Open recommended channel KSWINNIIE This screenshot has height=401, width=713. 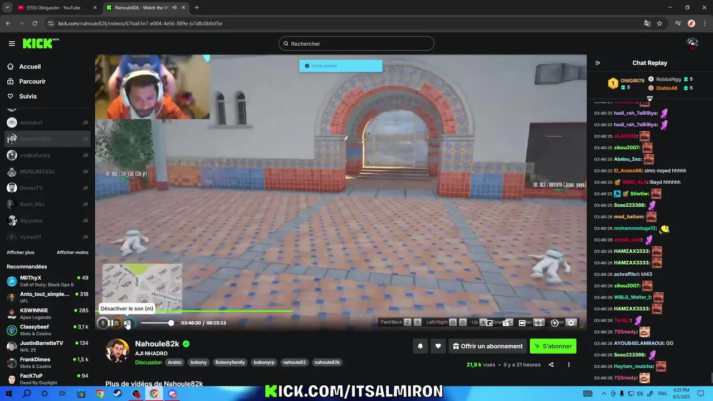click(x=47, y=314)
